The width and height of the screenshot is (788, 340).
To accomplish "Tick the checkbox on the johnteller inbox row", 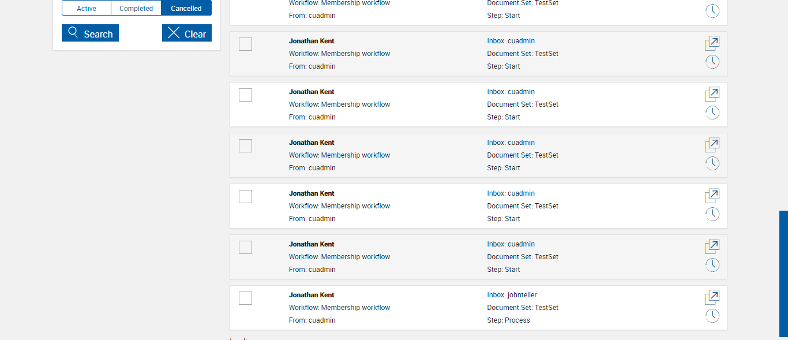I will [245, 298].
